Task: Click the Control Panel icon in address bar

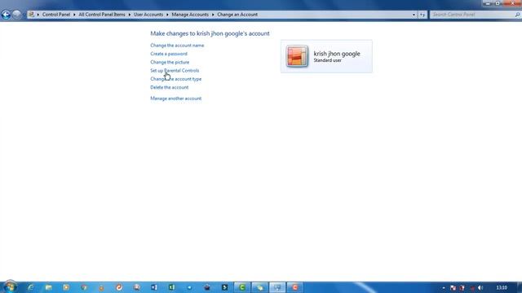Action: (x=31, y=15)
